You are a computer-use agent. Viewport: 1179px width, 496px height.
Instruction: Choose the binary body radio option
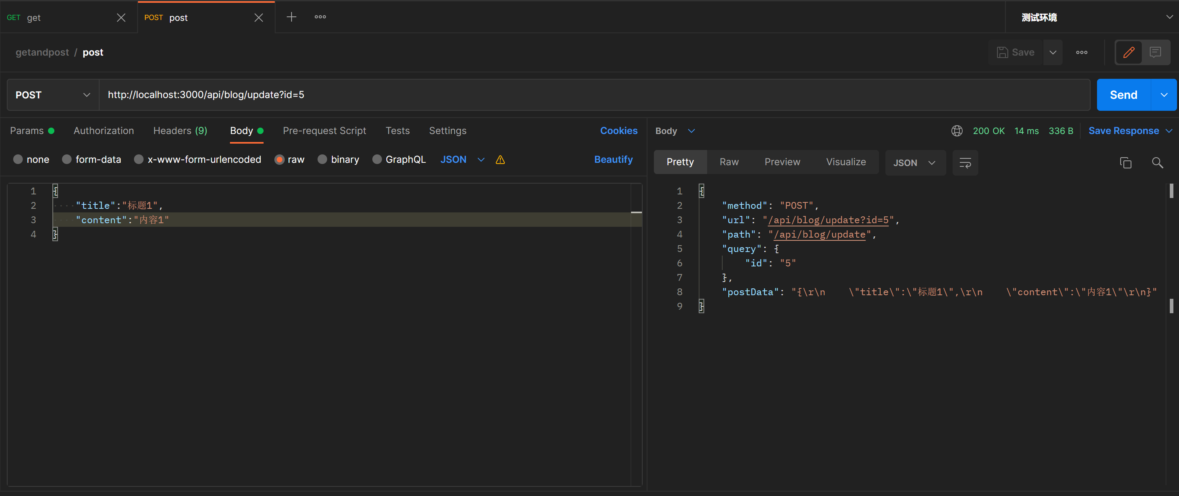click(x=322, y=159)
